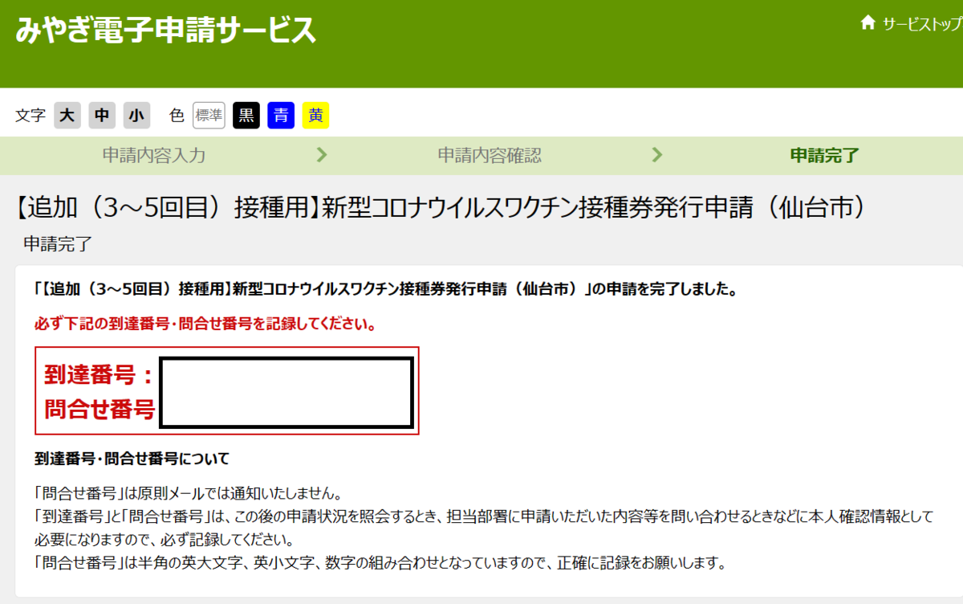The image size is (963, 604).
Task: Click the 申請内容確認 step
Action: (x=490, y=156)
